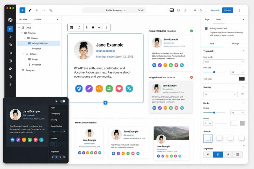This screenshot has width=254, height=169.
Task: Open block toolbar more options
Action: tap(107, 28)
